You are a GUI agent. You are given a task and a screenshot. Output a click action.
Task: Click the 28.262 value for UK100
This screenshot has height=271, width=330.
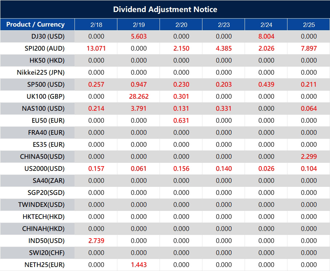(x=138, y=97)
